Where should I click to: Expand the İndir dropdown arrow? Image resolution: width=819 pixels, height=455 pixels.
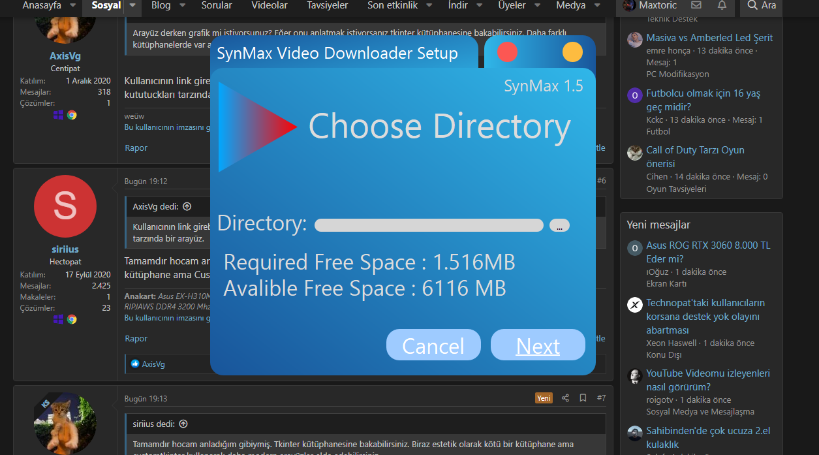click(480, 5)
